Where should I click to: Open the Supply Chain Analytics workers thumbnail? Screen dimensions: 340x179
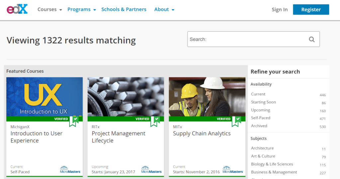pos(207,97)
